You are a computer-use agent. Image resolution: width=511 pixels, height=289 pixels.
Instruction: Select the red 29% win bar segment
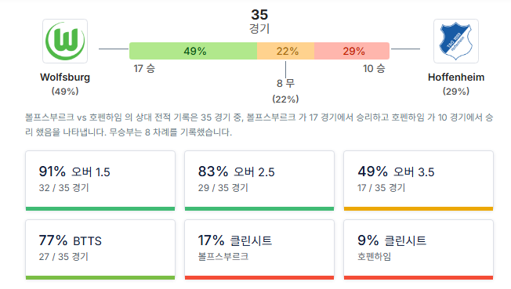click(352, 51)
